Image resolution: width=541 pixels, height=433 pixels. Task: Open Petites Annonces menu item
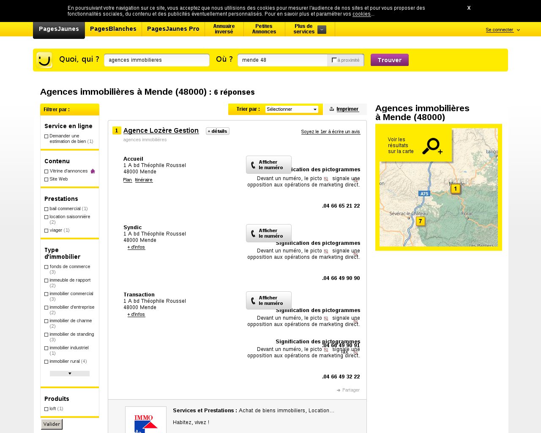(264, 29)
